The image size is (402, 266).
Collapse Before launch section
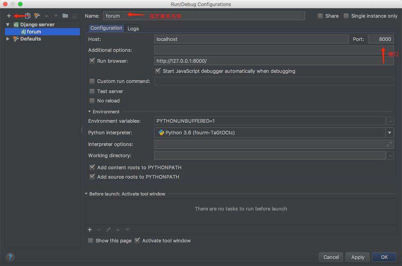tap(86, 194)
